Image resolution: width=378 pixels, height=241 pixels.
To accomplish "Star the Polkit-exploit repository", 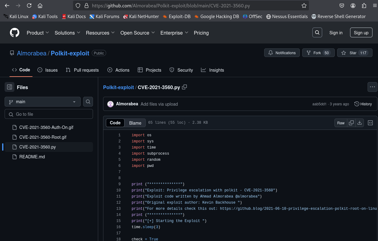I will (355, 53).
